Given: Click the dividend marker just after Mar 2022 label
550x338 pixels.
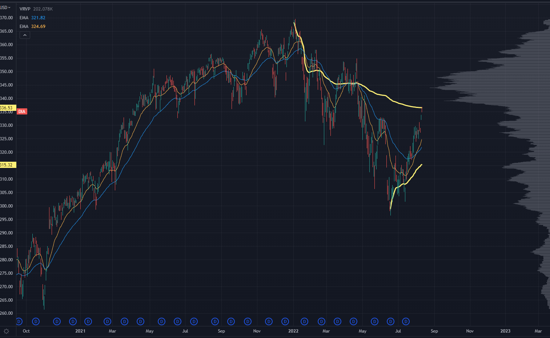Looking at the screenshot, I should (x=337, y=322).
